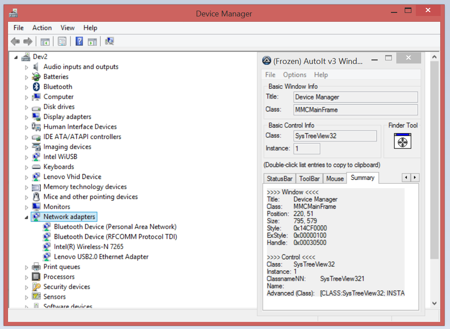This screenshot has width=450, height=329.
Task: Click the Title field showing Device Manager
Action: pyautogui.click(x=355, y=97)
